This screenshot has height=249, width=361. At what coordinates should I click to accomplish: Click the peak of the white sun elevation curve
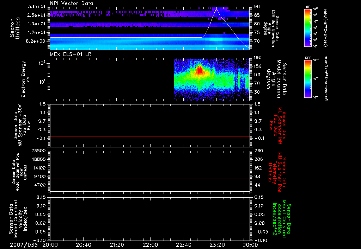(217, 10)
